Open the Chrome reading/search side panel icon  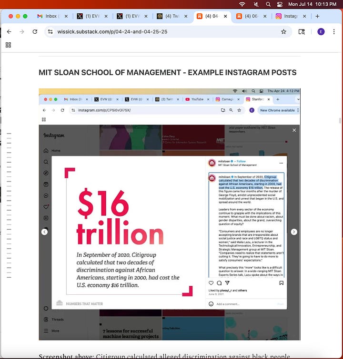pyautogui.click(x=302, y=31)
